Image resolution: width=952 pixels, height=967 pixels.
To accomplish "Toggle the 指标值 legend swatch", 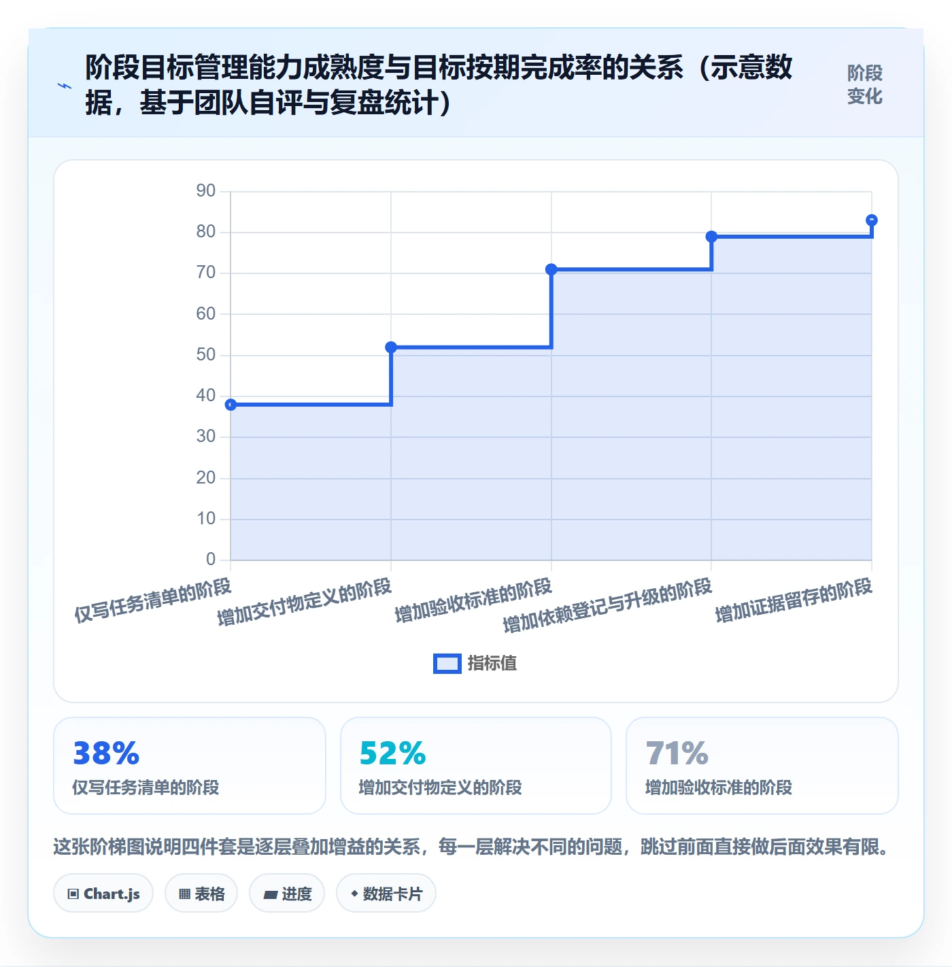I will pos(447,664).
